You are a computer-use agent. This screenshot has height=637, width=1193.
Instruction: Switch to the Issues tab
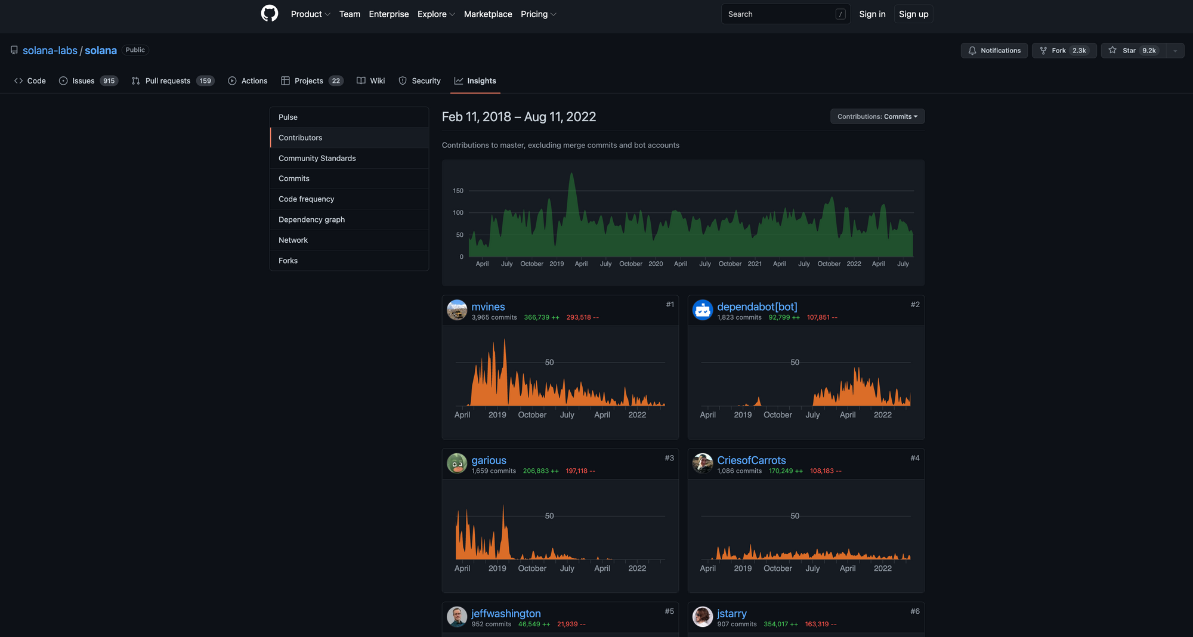(88, 81)
